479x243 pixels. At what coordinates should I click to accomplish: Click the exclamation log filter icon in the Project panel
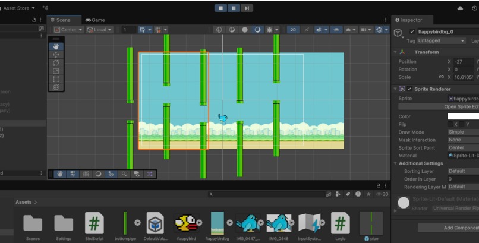(x=358, y=194)
